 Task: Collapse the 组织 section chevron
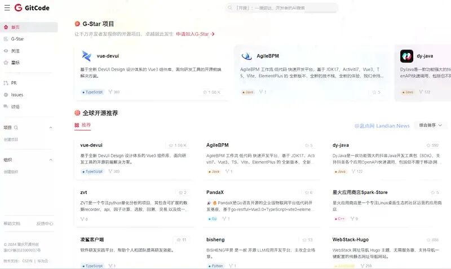pyautogui.click(x=51, y=160)
